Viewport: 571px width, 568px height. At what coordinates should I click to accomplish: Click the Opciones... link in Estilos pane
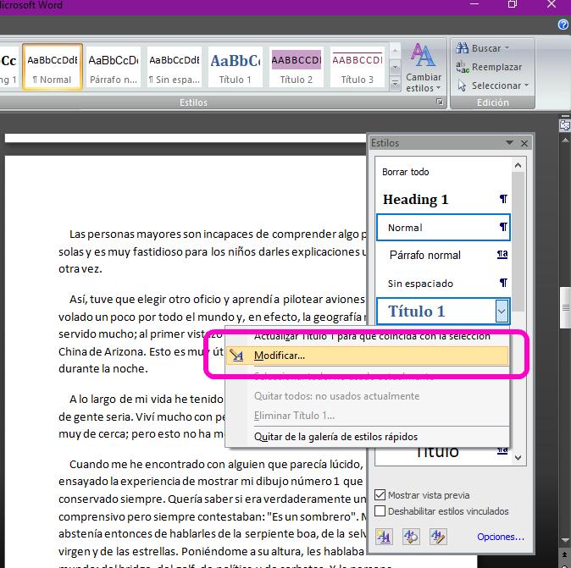(x=501, y=537)
